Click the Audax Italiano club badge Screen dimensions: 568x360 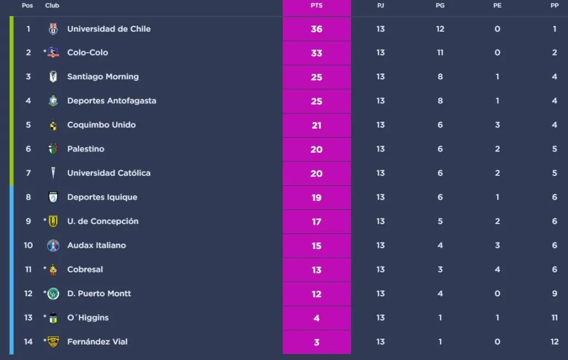pyautogui.click(x=53, y=246)
